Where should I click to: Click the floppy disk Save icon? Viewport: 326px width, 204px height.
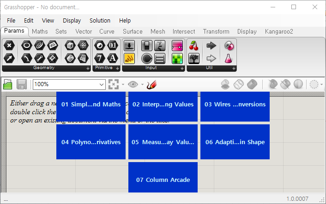tap(22, 84)
